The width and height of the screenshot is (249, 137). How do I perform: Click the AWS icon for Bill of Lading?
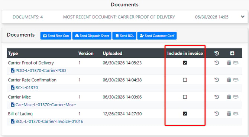point(236,113)
